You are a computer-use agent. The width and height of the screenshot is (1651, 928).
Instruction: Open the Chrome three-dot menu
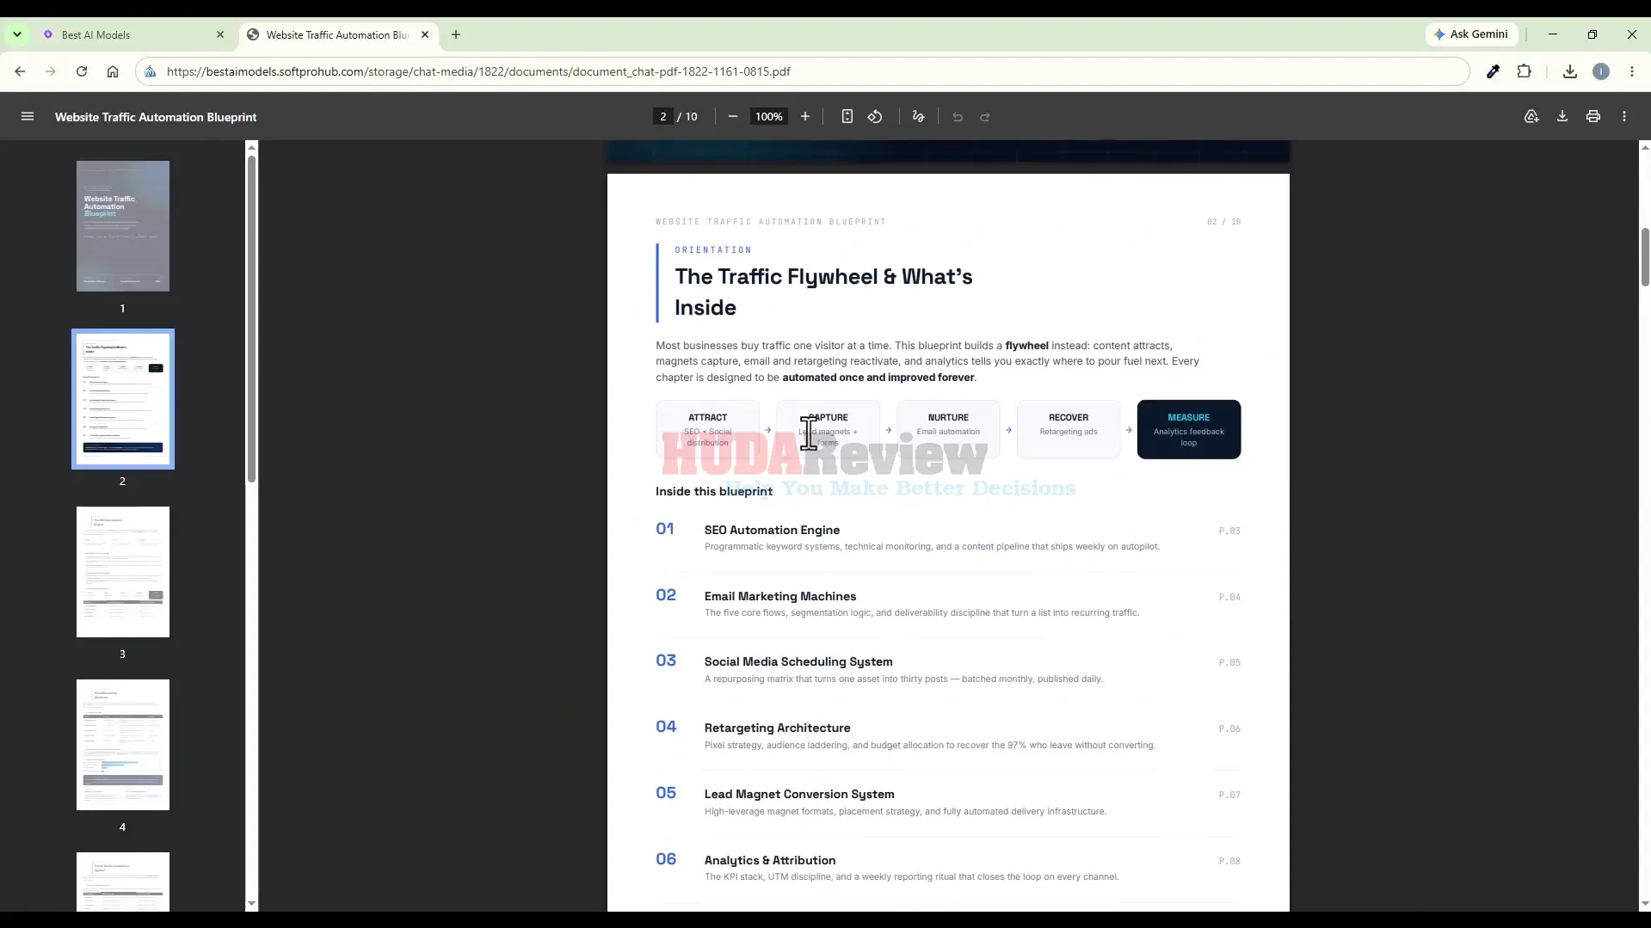(1632, 71)
